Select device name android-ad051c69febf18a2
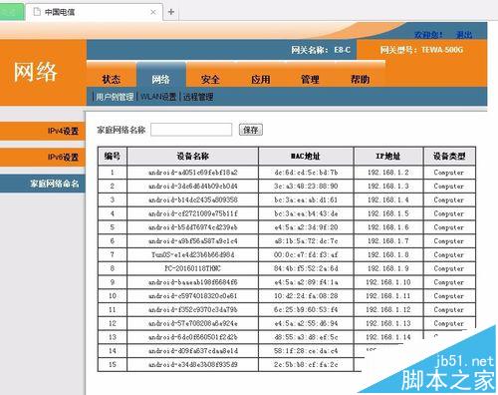Screen dimensions: 498x395 point(193,173)
